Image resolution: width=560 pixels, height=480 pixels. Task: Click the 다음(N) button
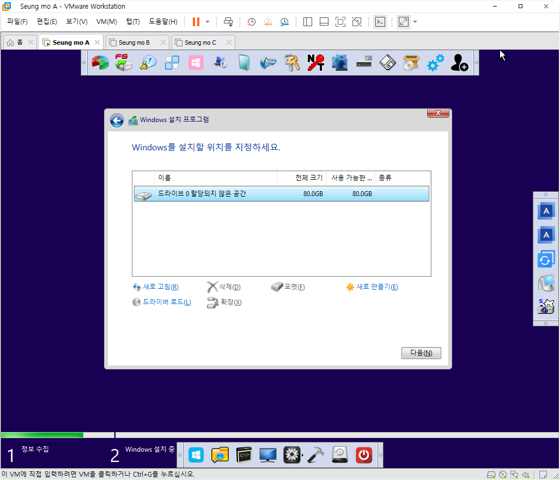[421, 353]
